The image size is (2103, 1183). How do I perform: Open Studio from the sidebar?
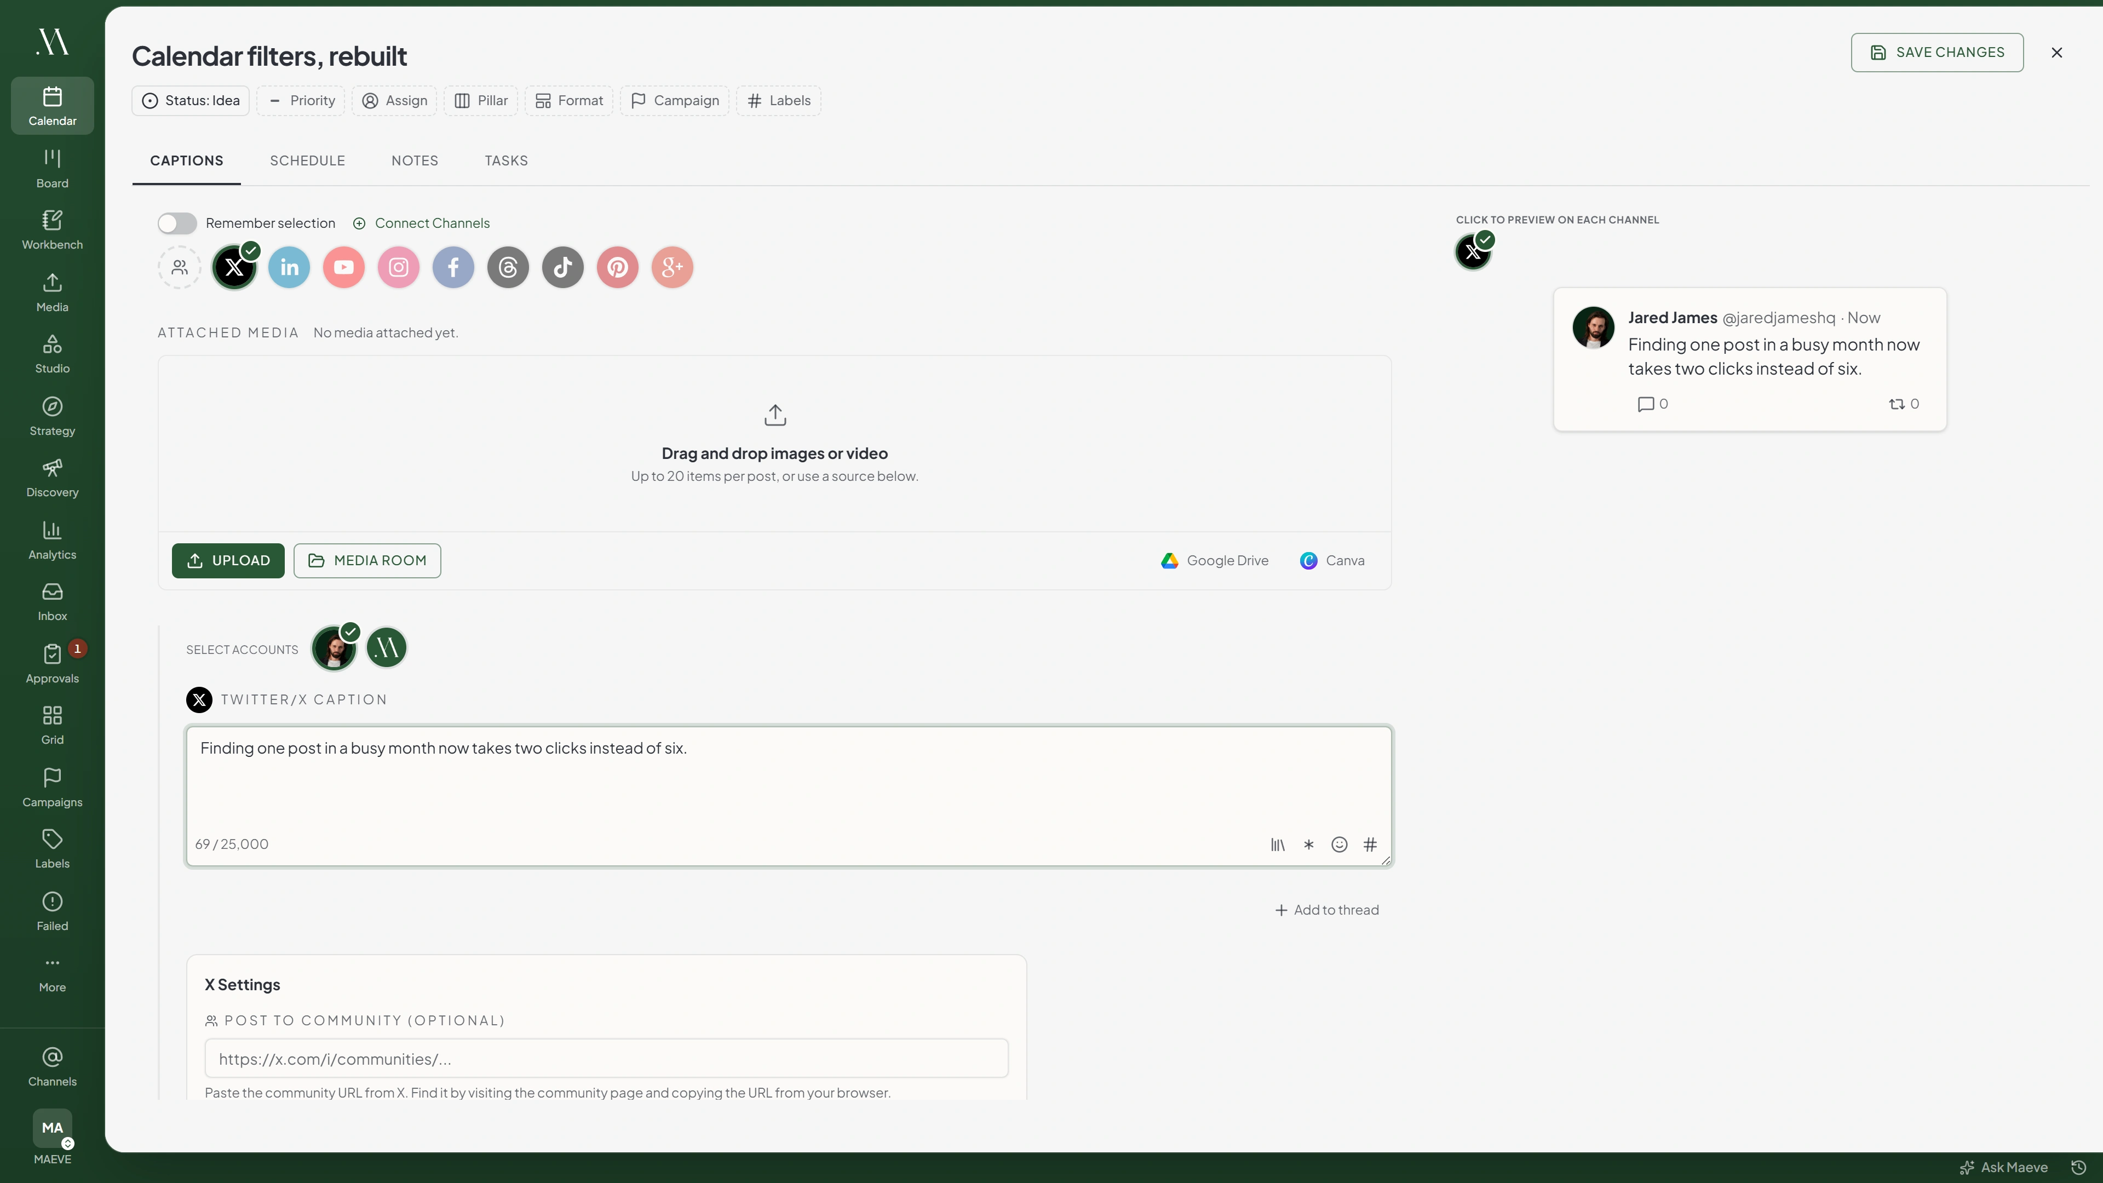tap(52, 353)
